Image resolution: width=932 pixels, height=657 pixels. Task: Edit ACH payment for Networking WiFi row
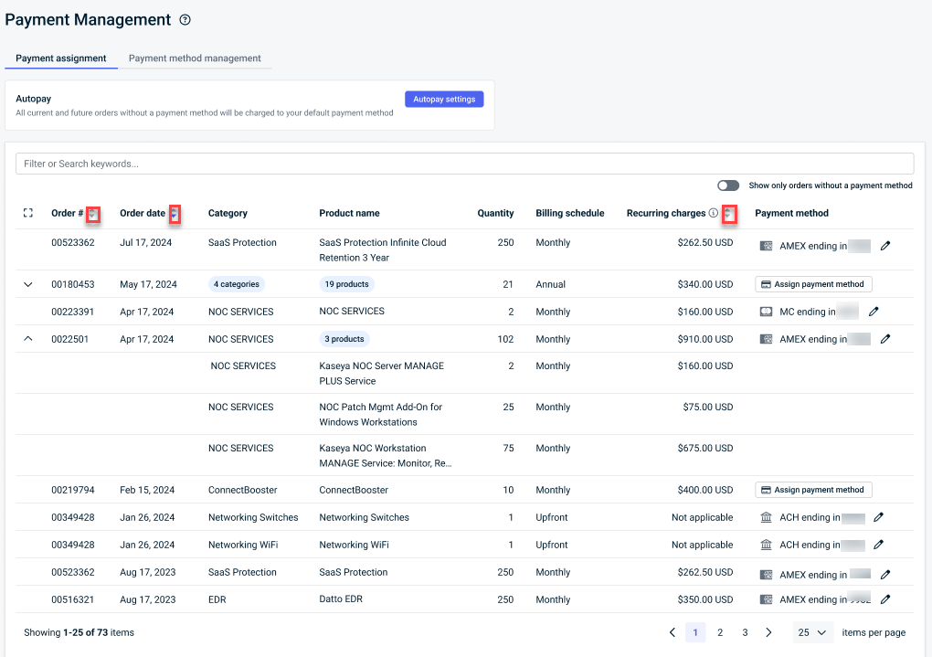tap(879, 545)
